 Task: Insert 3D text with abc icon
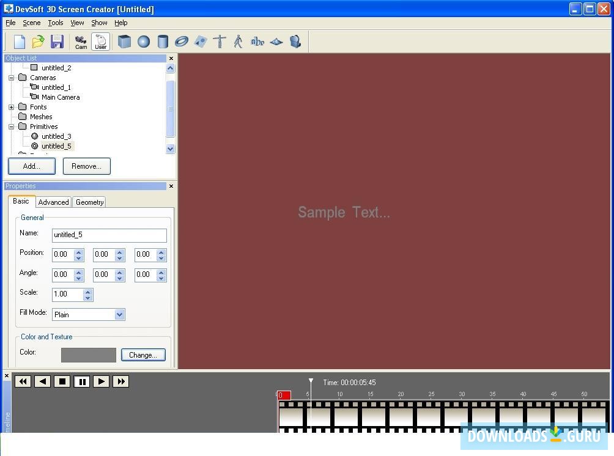257,42
